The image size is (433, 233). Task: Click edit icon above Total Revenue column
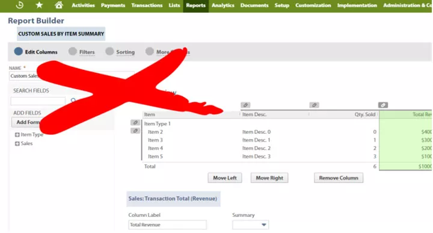(382, 105)
